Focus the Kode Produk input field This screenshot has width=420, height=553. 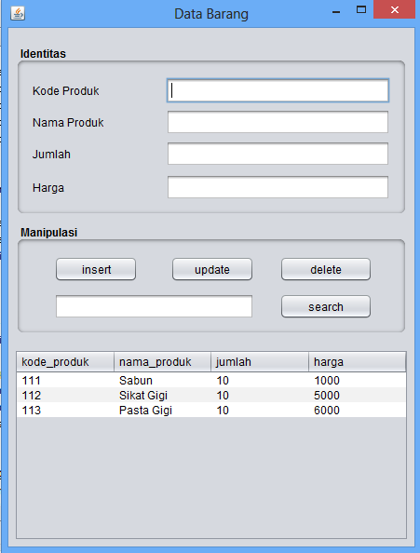tap(278, 90)
